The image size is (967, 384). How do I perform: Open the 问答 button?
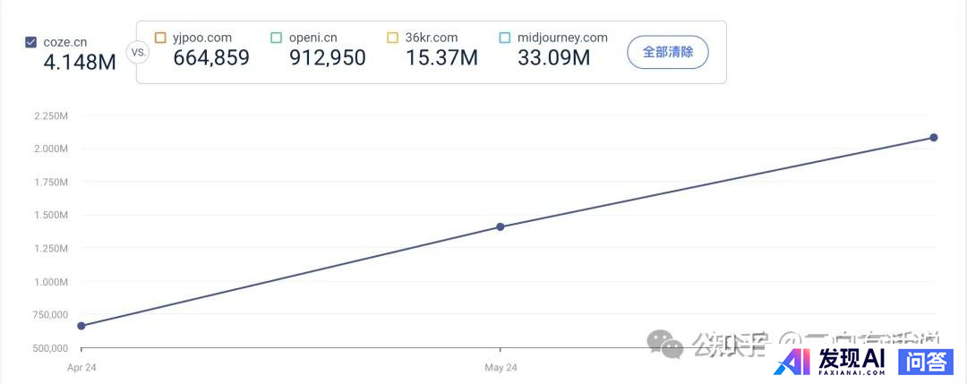coord(925,362)
